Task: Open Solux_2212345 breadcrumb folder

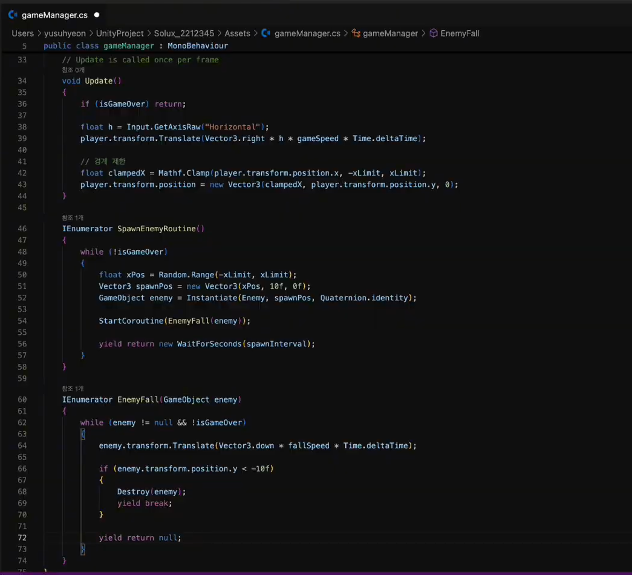Action: tap(184, 33)
